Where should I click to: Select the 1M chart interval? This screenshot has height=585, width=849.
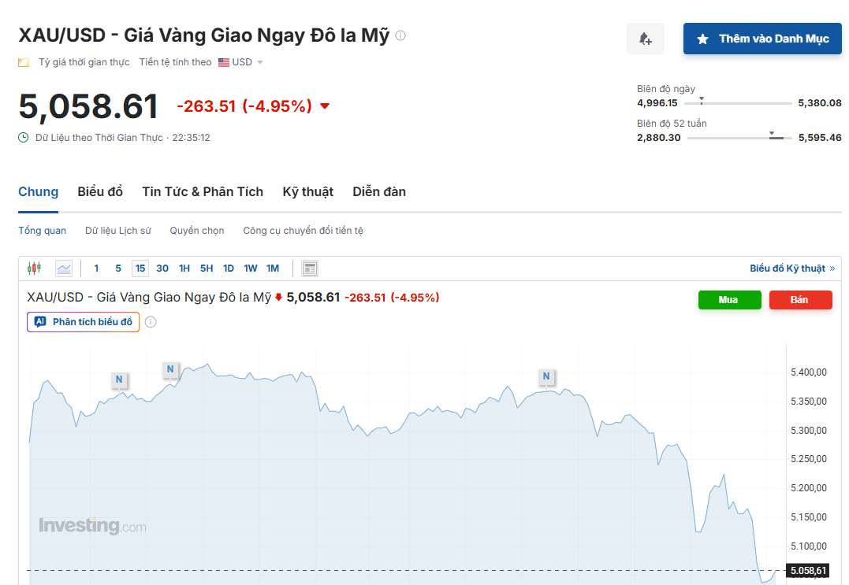pyautogui.click(x=273, y=268)
